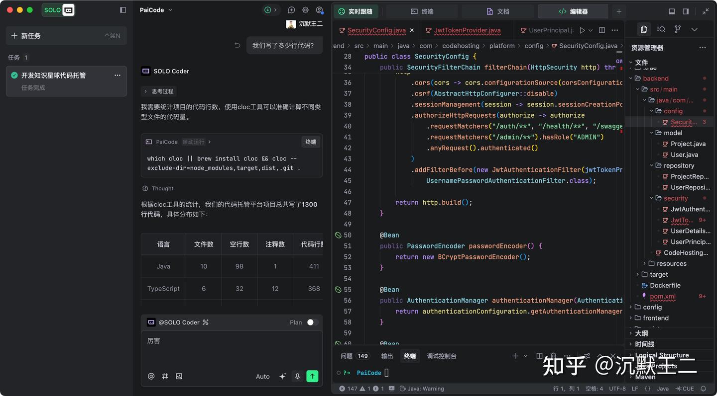
Task: Run the file using the play icon
Action: [583, 30]
